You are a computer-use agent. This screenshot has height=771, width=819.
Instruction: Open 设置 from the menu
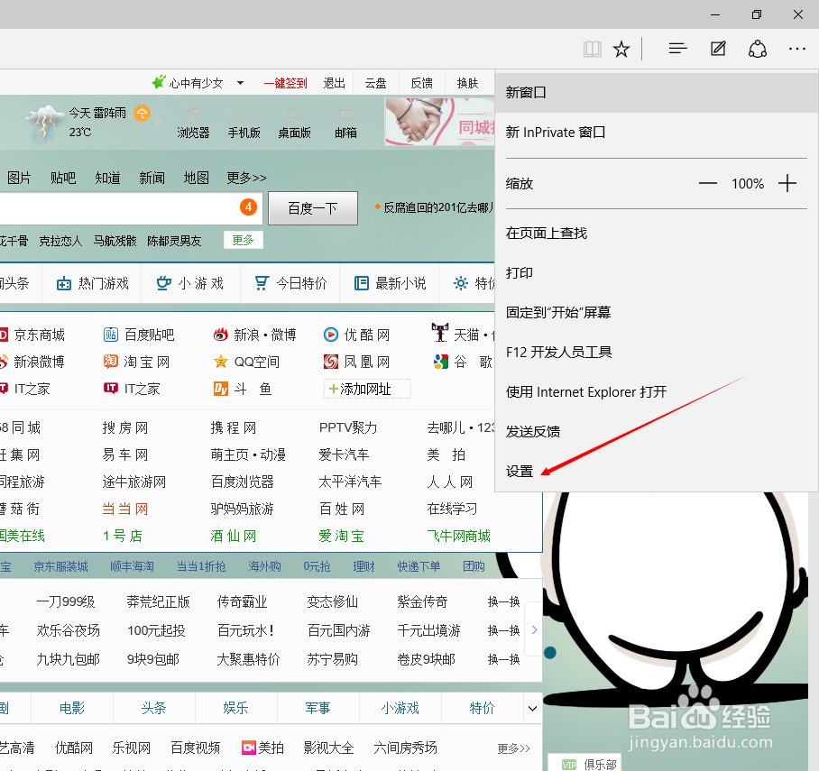point(656,471)
